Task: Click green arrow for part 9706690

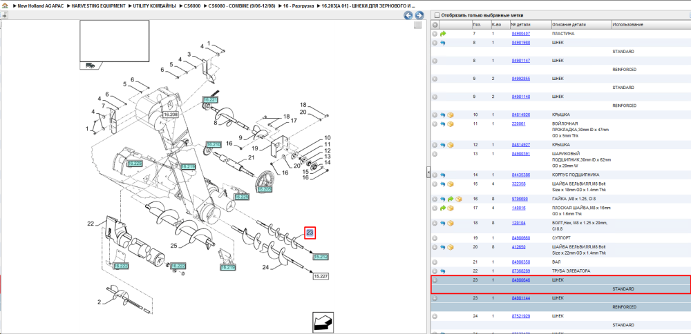Action: click(451, 199)
